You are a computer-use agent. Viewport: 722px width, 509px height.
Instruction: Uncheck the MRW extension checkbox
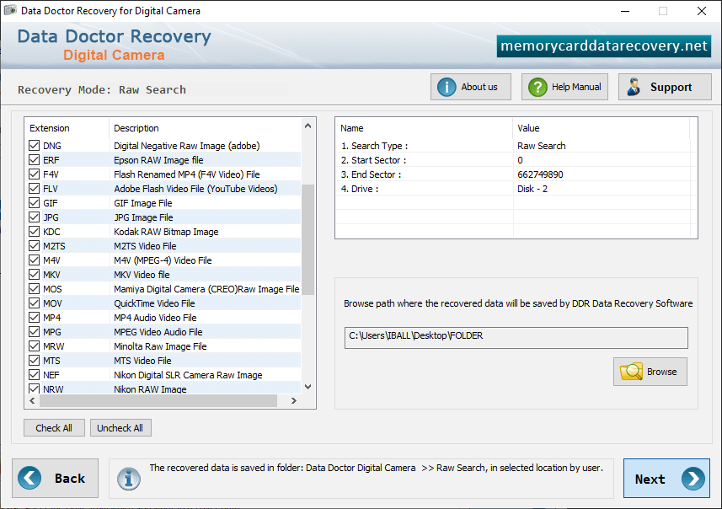(x=34, y=346)
